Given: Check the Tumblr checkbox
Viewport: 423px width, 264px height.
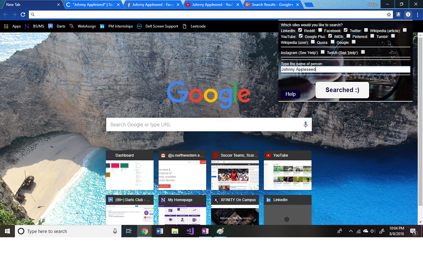Looking at the screenshot, I should (393, 36).
